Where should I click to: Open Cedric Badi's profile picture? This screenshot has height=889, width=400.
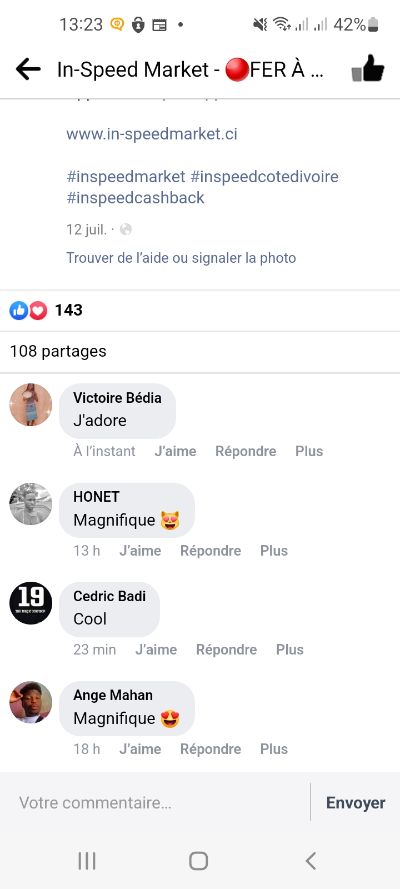31,603
